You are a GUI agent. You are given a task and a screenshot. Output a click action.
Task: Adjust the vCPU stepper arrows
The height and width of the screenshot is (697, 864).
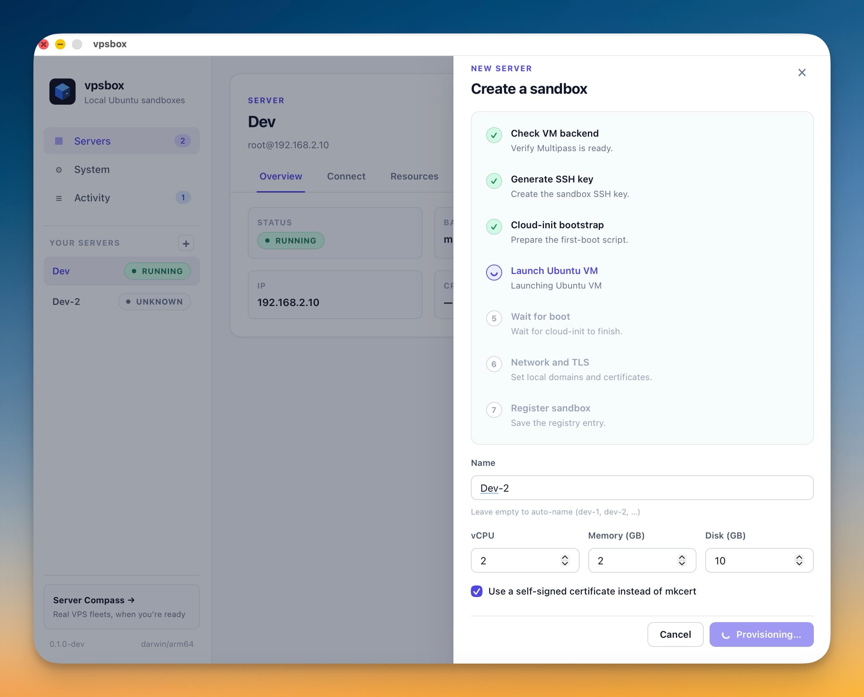coord(565,560)
